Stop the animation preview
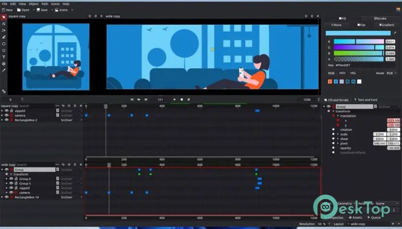The image size is (402, 229). click(x=181, y=100)
